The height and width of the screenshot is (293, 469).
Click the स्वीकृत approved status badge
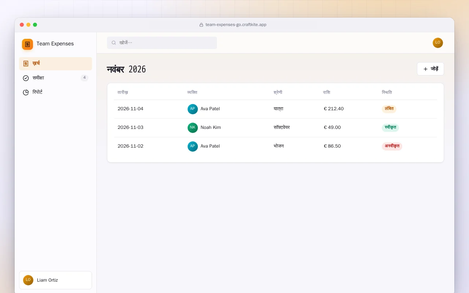click(x=390, y=127)
